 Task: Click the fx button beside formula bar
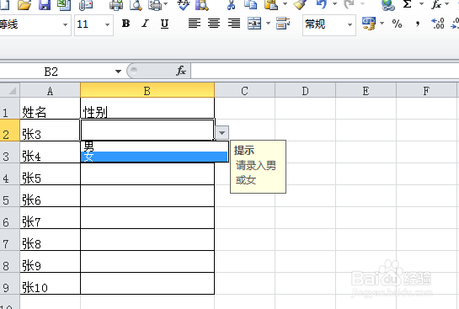click(181, 71)
